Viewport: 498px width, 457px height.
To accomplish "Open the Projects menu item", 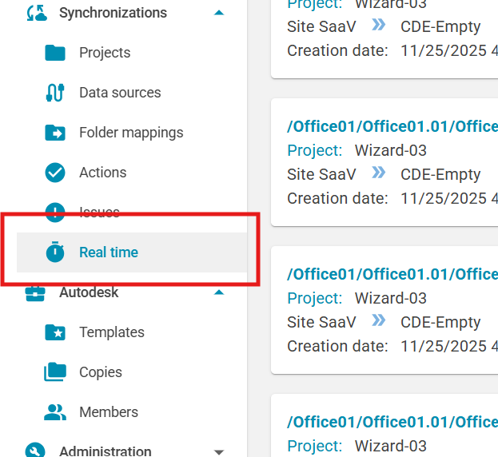I will (x=105, y=53).
